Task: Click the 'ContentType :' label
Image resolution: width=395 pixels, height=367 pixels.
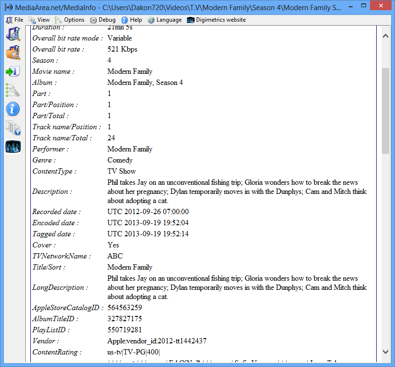Action: click(x=54, y=171)
